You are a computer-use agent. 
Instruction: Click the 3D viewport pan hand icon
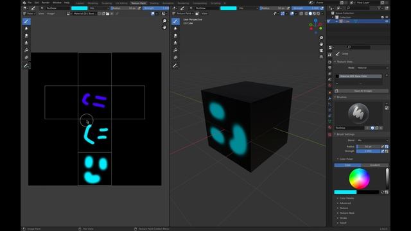coord(321,44)
